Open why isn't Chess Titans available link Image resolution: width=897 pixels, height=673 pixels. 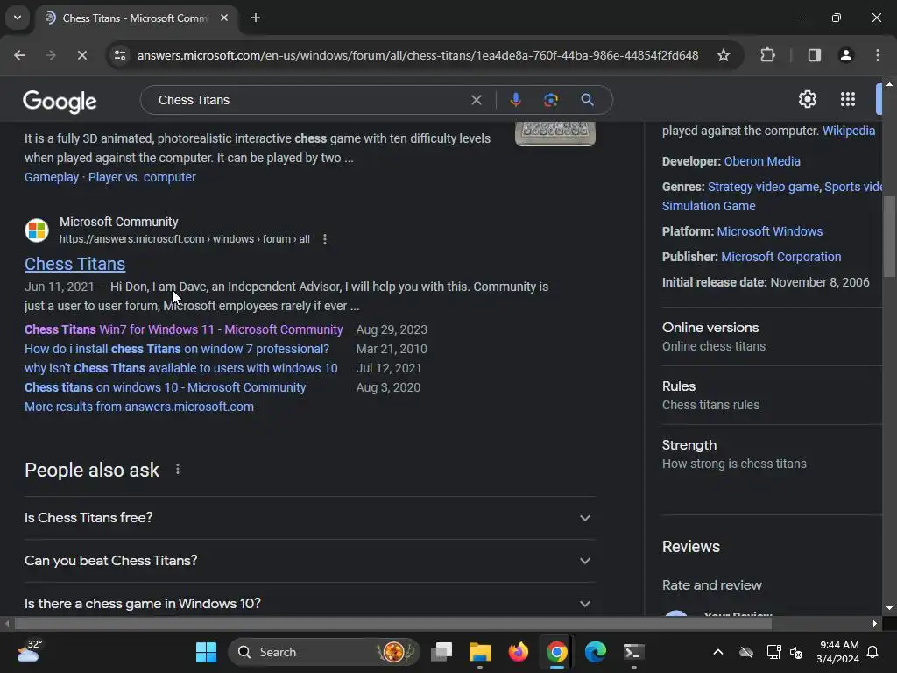[x=180, y=369]
